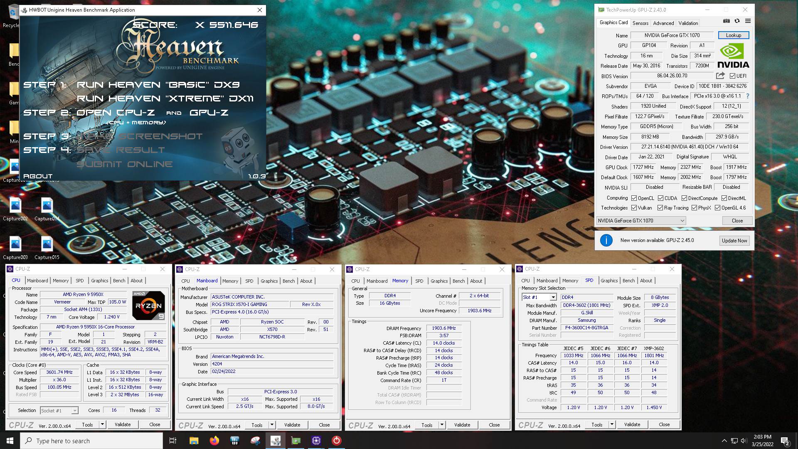The image size is (798, 449).
Task: Click DRAM Frequency value 1903.6 MHz
Action: tap(444, 328)
